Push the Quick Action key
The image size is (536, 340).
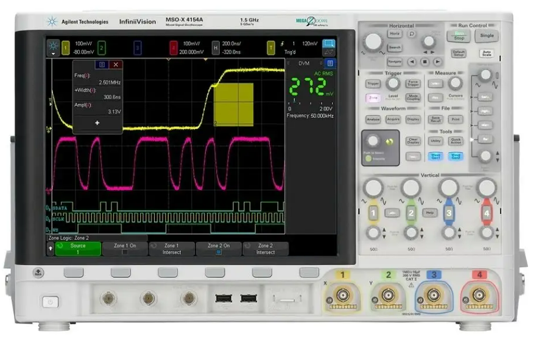click(456, 141)
